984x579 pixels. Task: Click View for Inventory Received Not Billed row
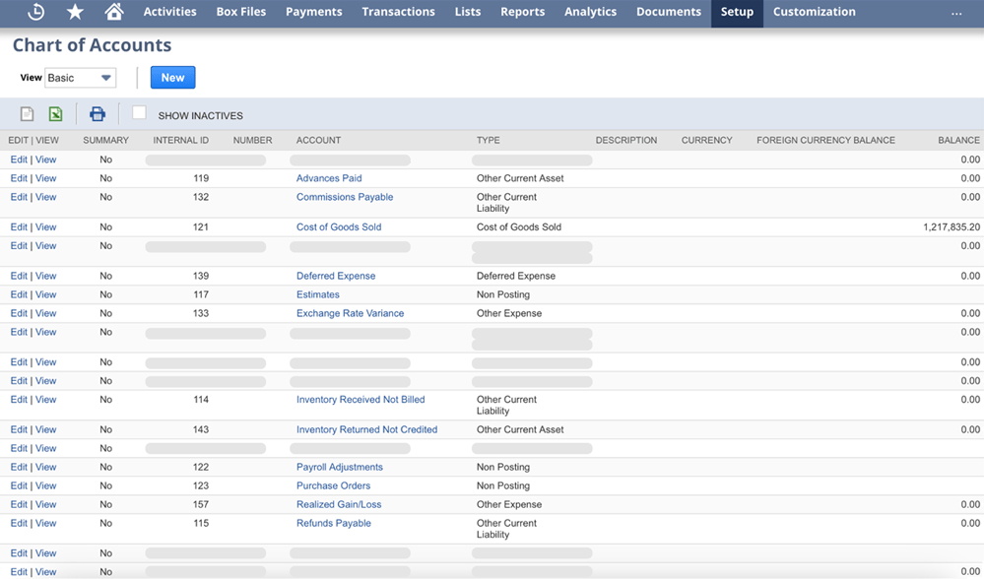46,400
